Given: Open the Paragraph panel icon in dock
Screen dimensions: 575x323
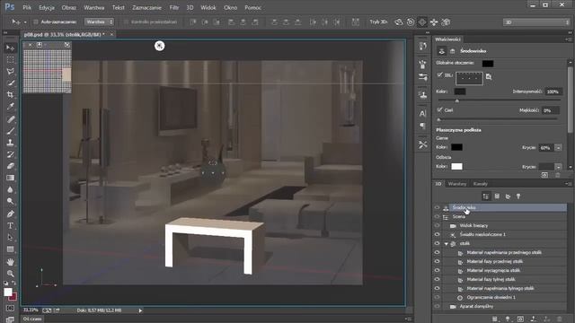Looking at the screenshot, I should click(423, 126).
